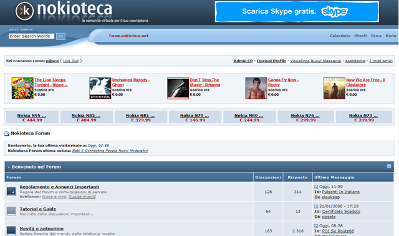Open the Gonna Fly Now Rocky thumbnail
The width and height of the screenshot is (399, 236).
tap(256, 88)
